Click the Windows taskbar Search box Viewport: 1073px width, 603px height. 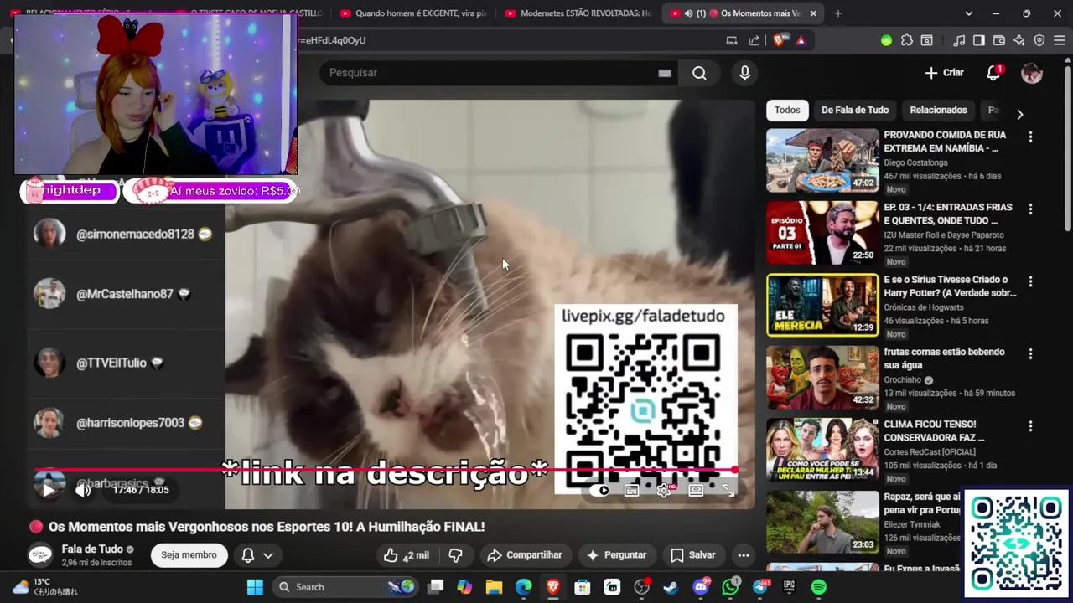[345, 587]
